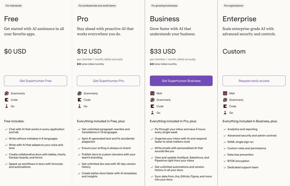Click the Grammarly icon in Business plan
The width and height of the screenshot is (290, 186).
coord(152,100)
